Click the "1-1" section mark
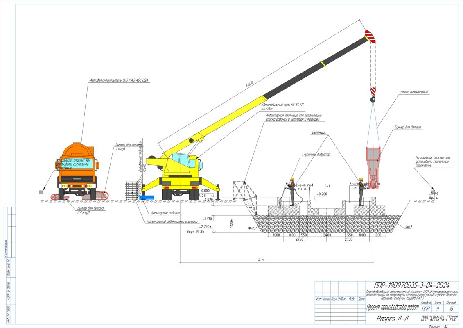463x328 pixels. 327,186
